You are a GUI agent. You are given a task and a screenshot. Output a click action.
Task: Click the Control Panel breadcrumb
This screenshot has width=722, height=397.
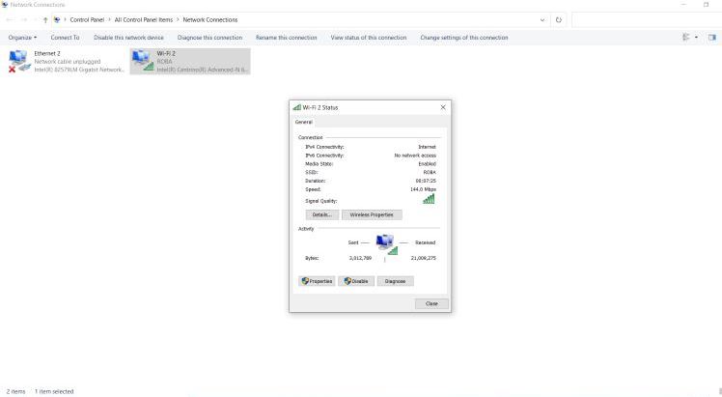[87, 20]
